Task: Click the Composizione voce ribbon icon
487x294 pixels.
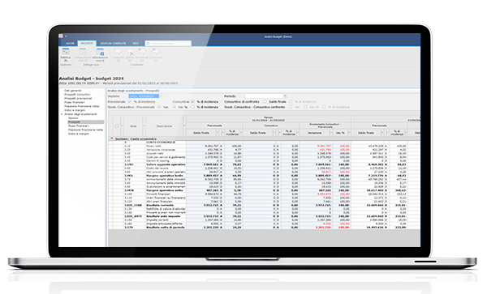Action: coord(83,52)
